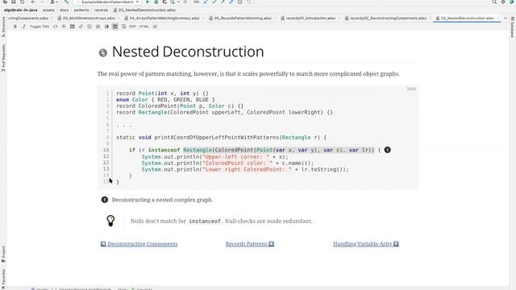
Task: Click the callout 1 marker in code line 10
Action: (x=387, y=150)
